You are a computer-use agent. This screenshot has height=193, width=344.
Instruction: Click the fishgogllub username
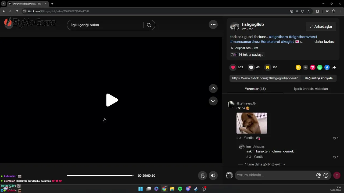tap(253, 24)
